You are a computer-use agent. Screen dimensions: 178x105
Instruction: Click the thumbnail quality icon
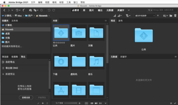[x=115, y=16]
